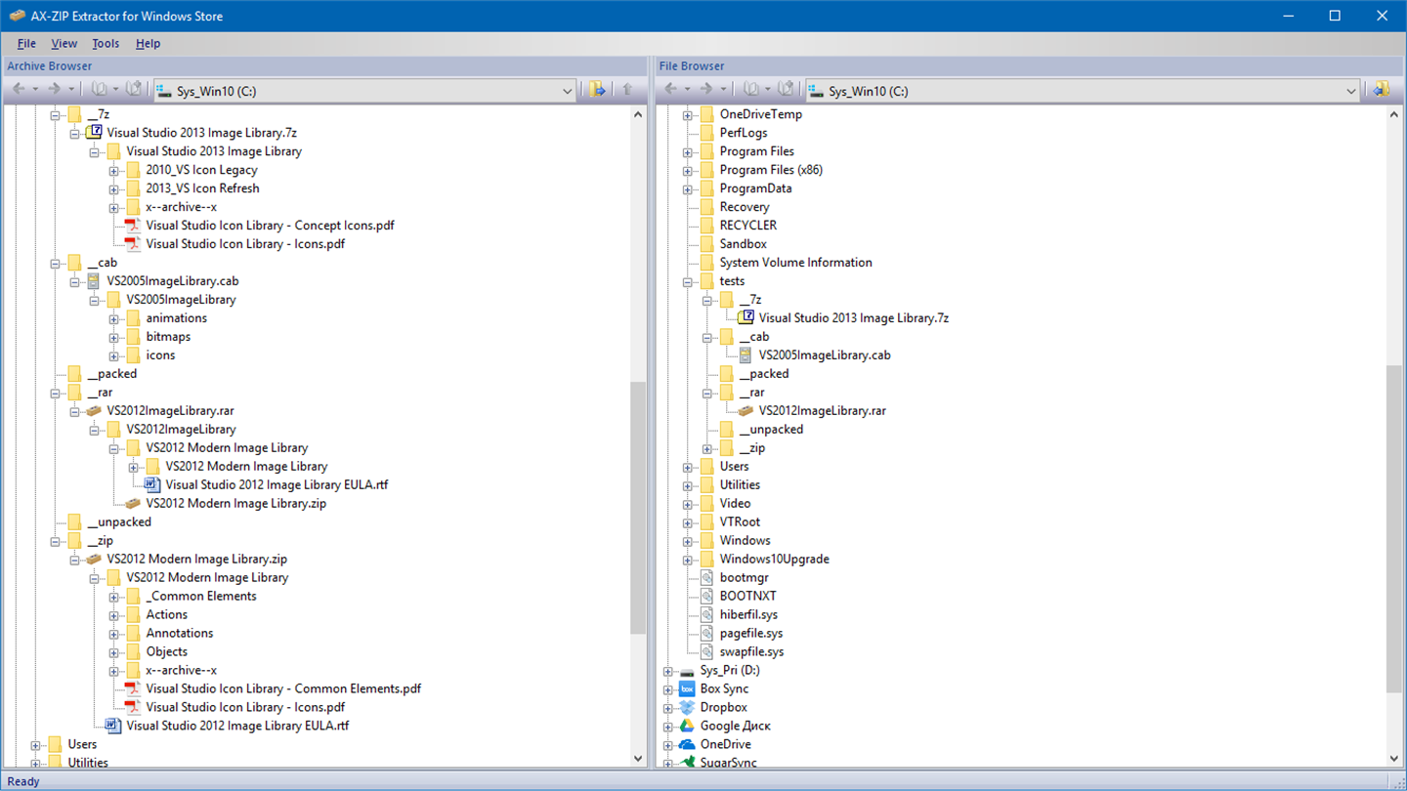Viewport: 1407px width, 791px height.
Task: Expand the __zip folder in File Browser
Action: point(706,449)
